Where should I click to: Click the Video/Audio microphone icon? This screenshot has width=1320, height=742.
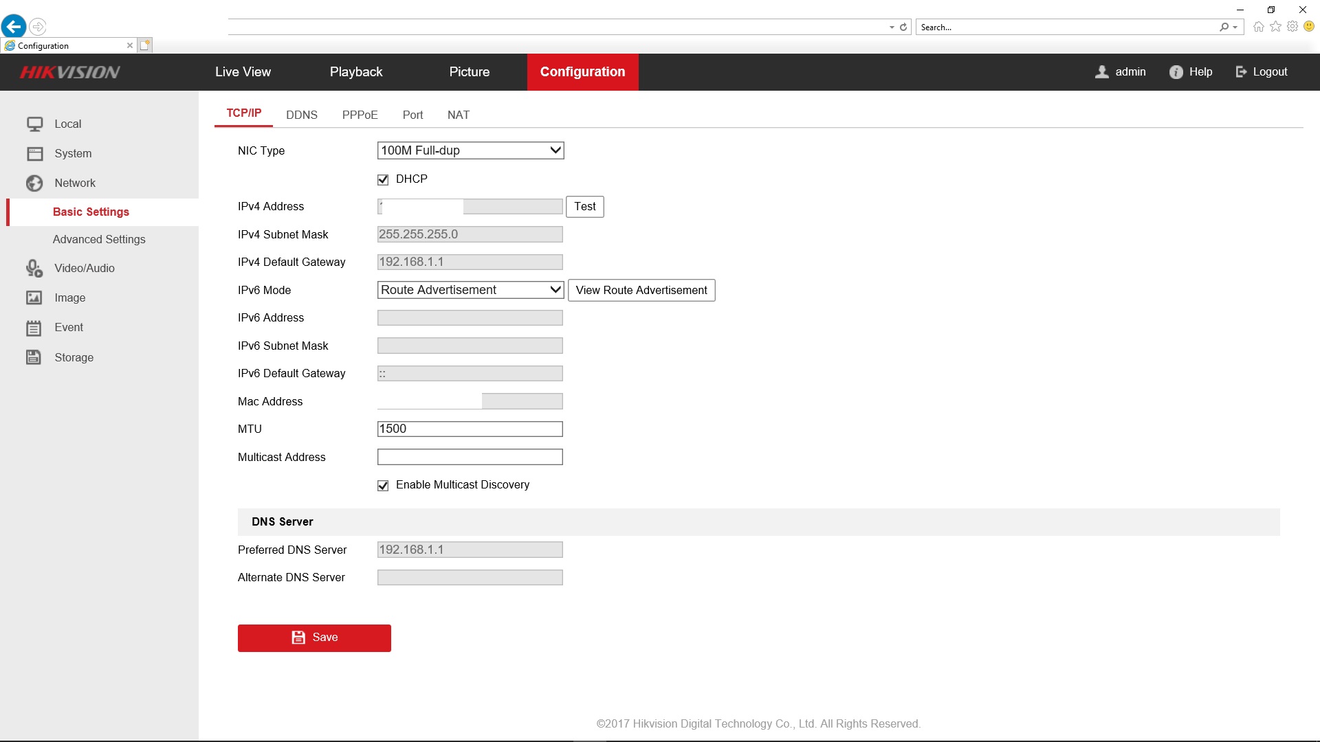[x=34, y=269]
